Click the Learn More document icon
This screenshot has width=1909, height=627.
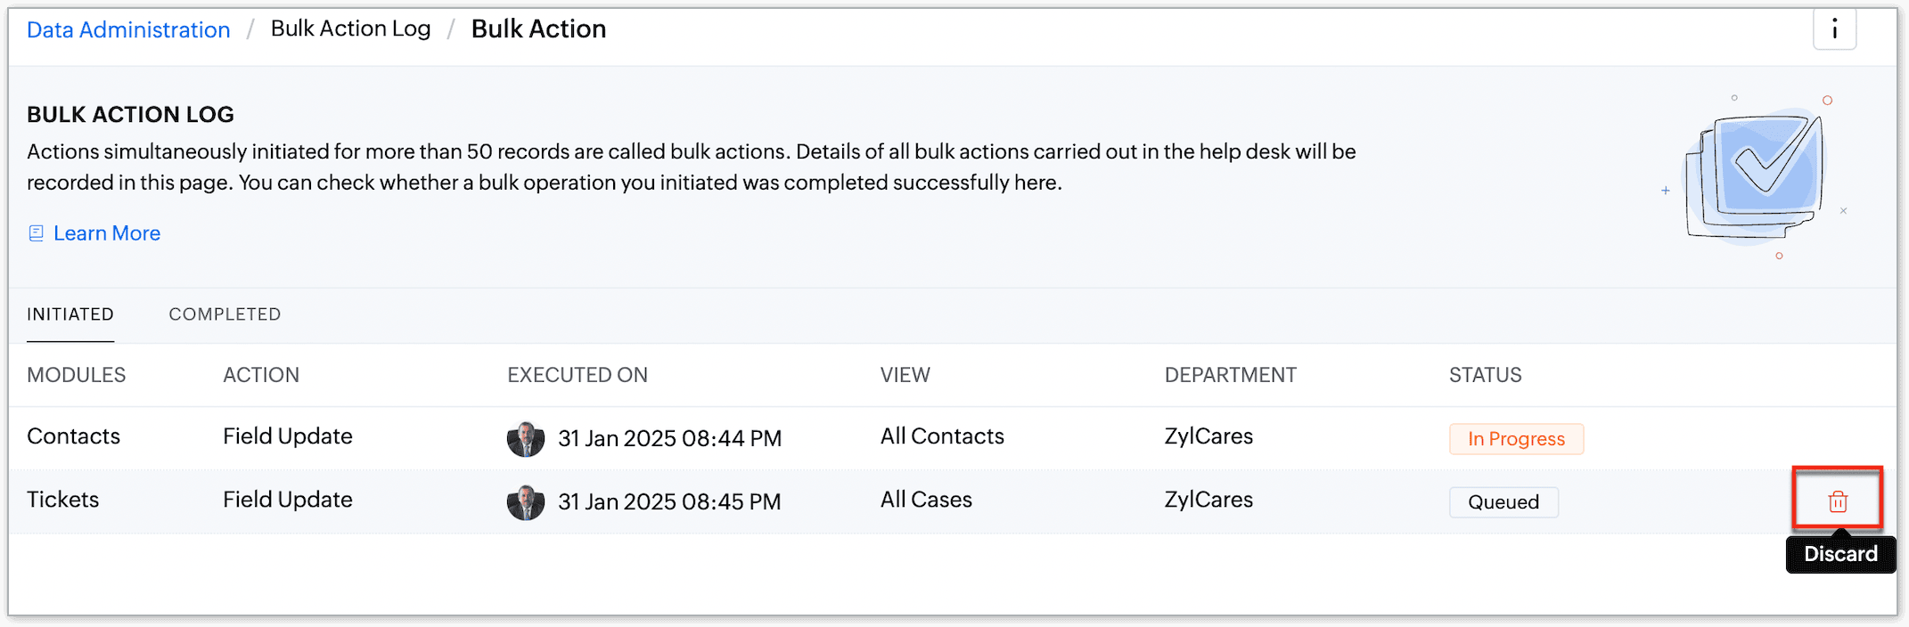(36, 233)
